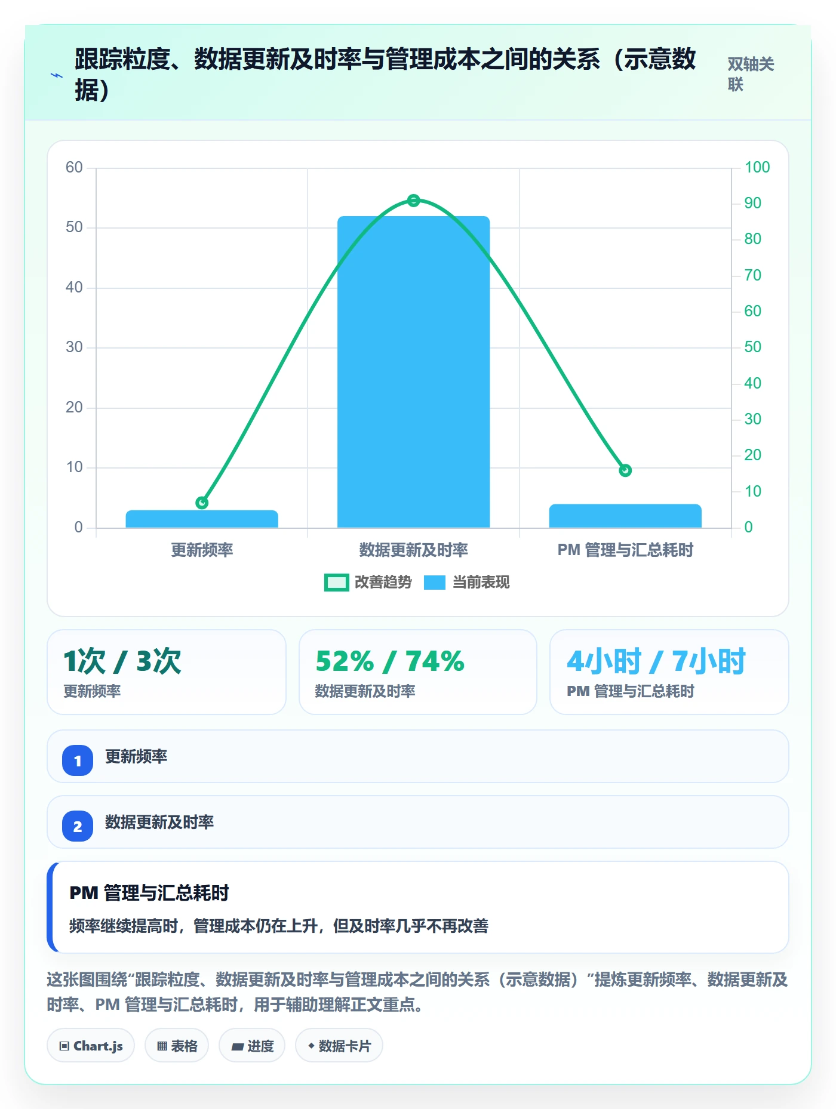This screenshot has height=1109, width=836.
Task: Click the caption paragraph starting with 这张图围绕
Action: (x=417, y=992)
